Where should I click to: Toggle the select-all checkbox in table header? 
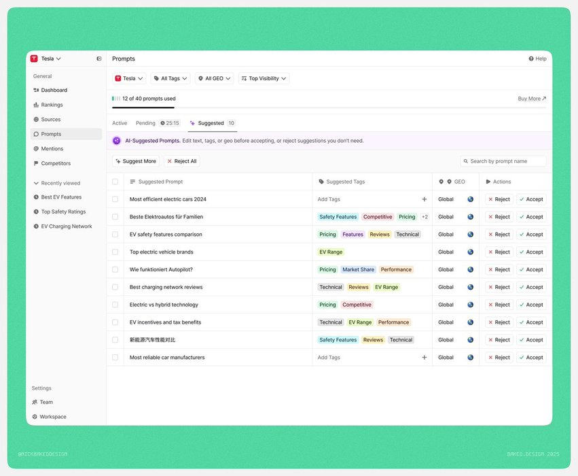[115, 182]
